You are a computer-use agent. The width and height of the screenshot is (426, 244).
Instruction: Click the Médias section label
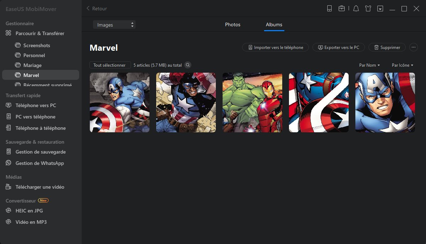pos(13,177)
